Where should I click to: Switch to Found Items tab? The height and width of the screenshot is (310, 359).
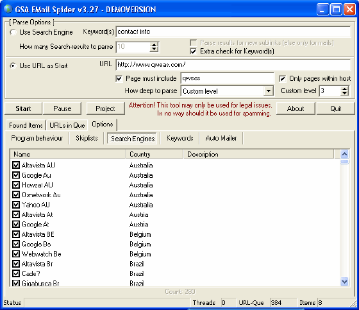pos(26,125)
